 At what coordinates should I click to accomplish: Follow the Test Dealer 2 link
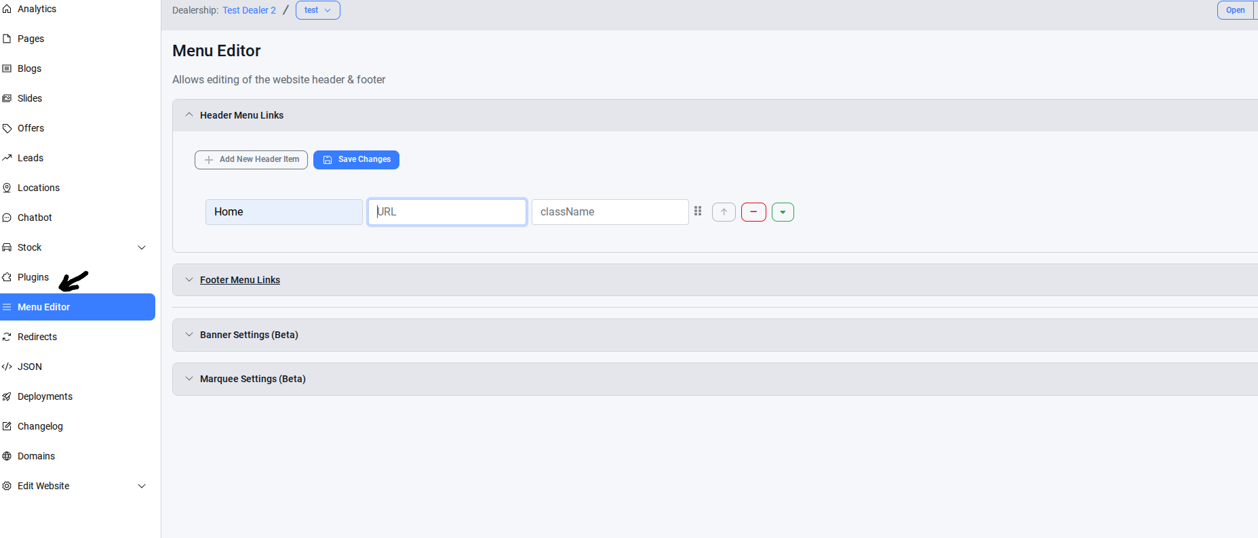(x=249, y=10)
